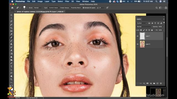Toggle lock position

coord(146,30)
